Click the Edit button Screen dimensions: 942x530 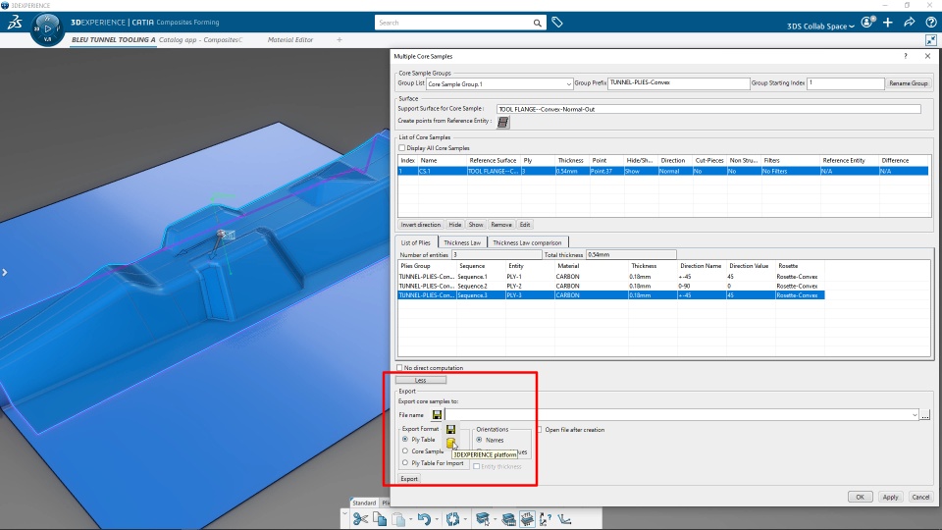click(524, 225)
